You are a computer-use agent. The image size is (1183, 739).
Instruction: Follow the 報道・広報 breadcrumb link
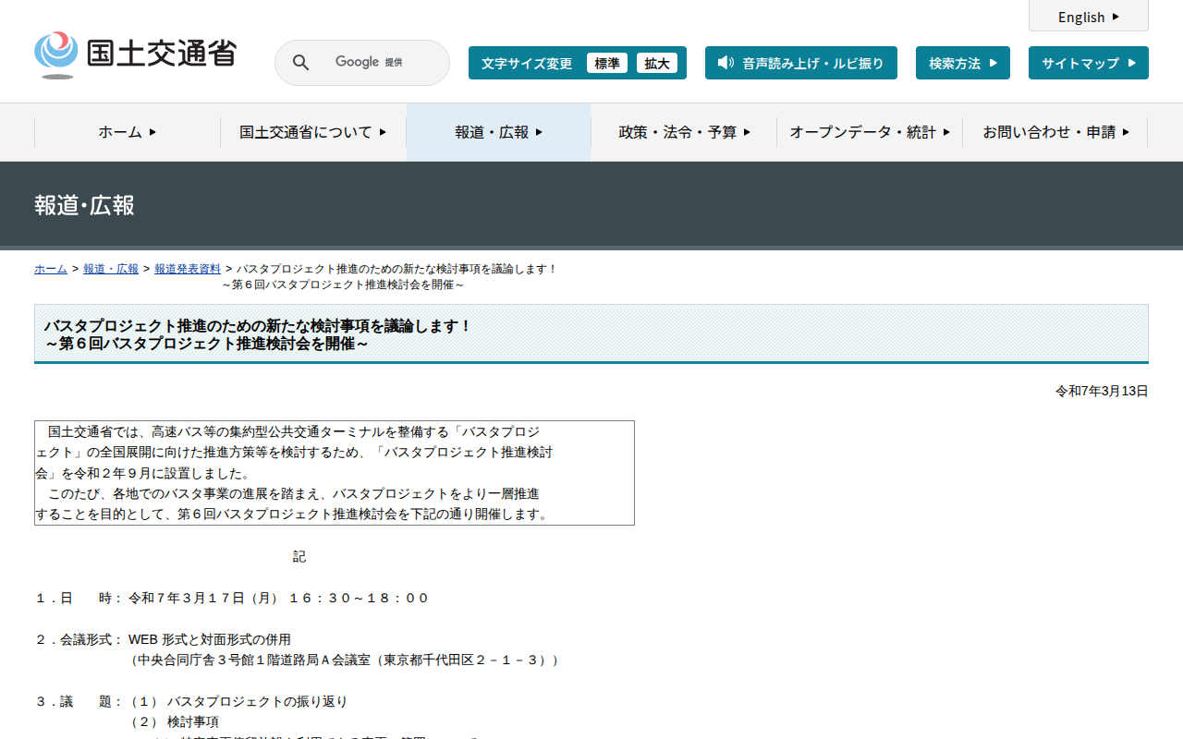coord(111,269)
